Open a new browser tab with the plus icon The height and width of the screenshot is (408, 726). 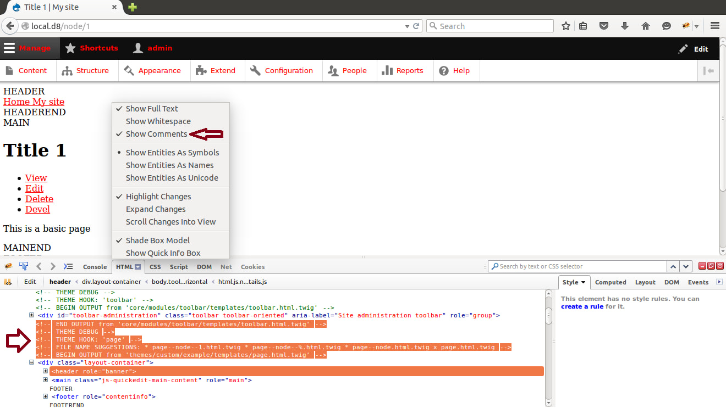pyautogui.click(x=133, y=7)
